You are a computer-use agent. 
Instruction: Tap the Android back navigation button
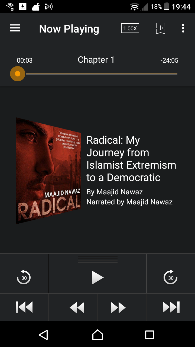coord(44,335)
